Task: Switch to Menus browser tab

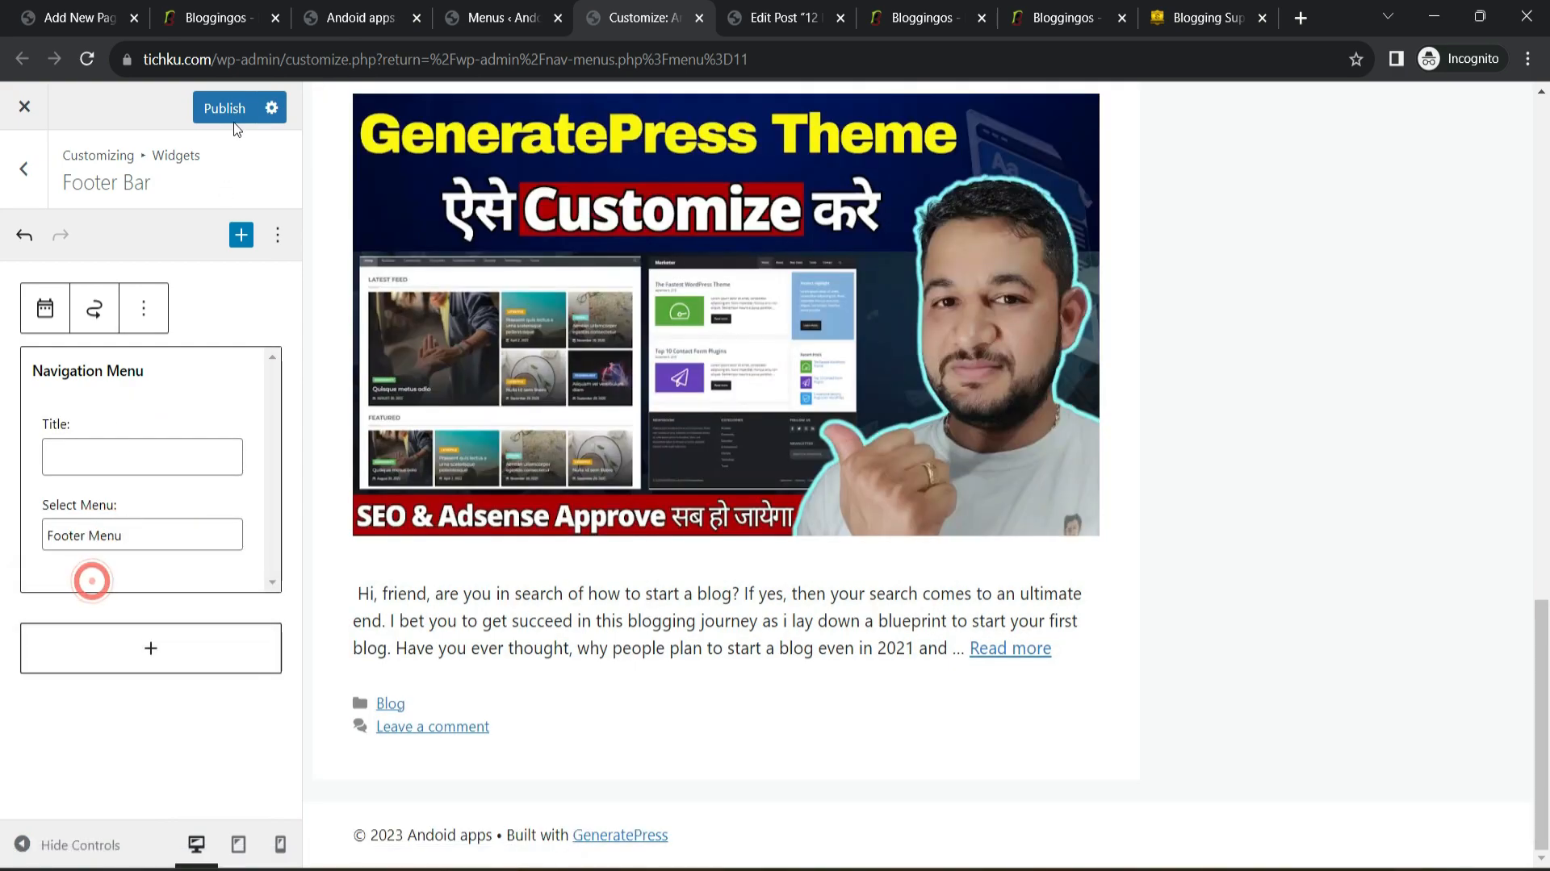Action: pyautogui.click(x=502, y=18)
